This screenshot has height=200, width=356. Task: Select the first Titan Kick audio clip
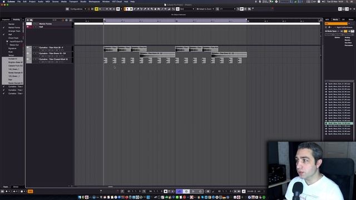110,48
